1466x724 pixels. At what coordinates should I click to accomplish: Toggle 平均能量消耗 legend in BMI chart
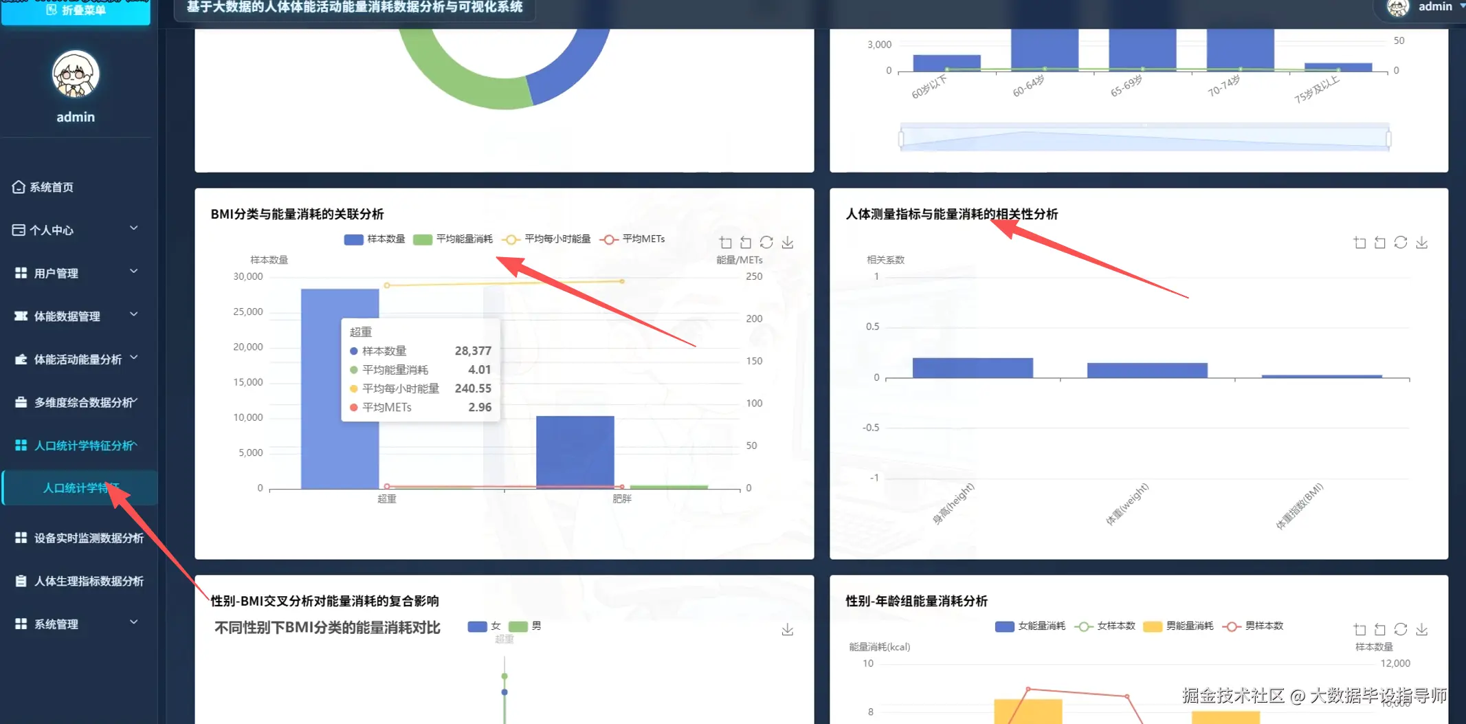pos(453,239)
